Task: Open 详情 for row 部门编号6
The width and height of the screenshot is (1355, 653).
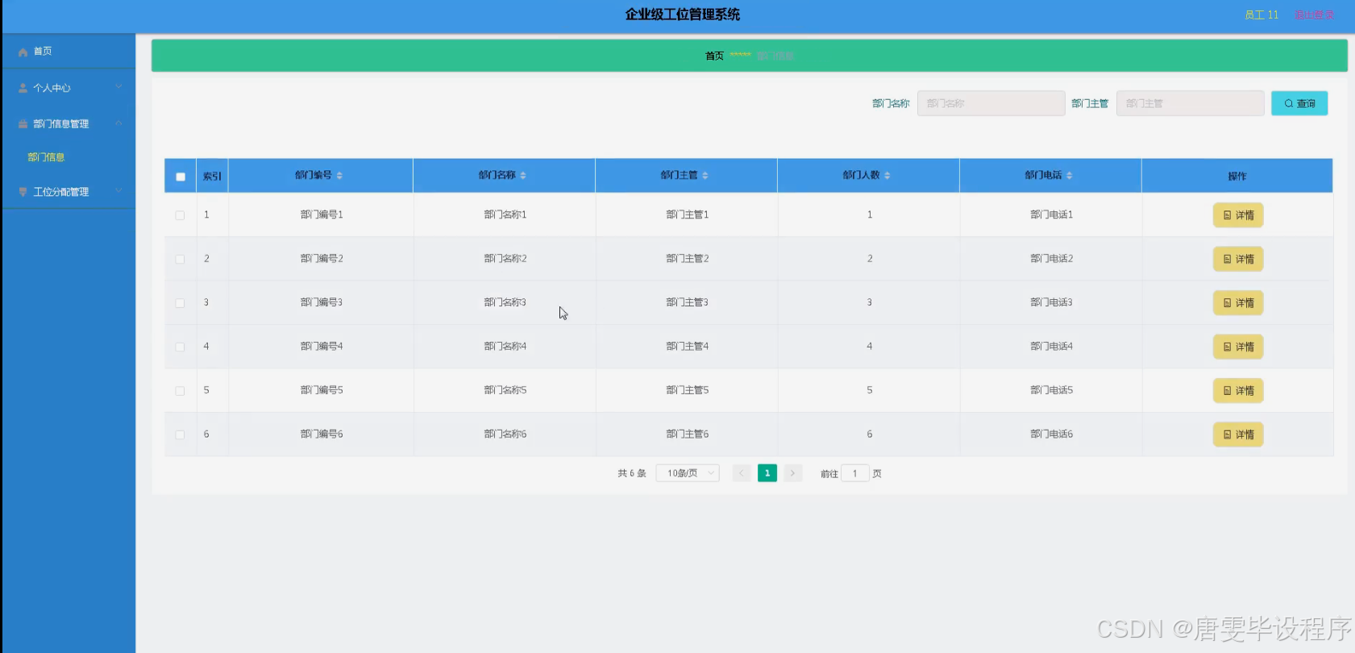Action: tap(1238, 435)
